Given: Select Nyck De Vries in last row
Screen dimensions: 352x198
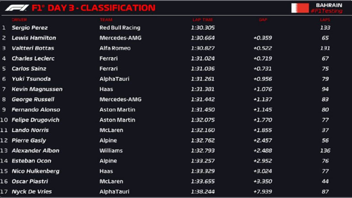Looking at the screenshot, I should point(32,192).
